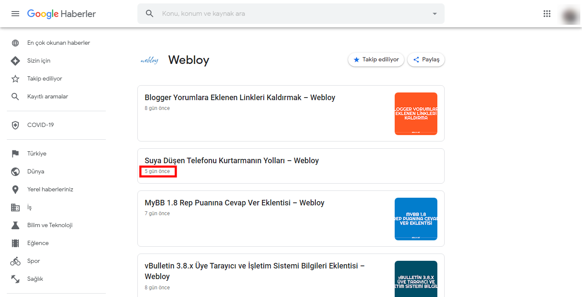Expand the search options dropdown arrow

coord(435,14)
